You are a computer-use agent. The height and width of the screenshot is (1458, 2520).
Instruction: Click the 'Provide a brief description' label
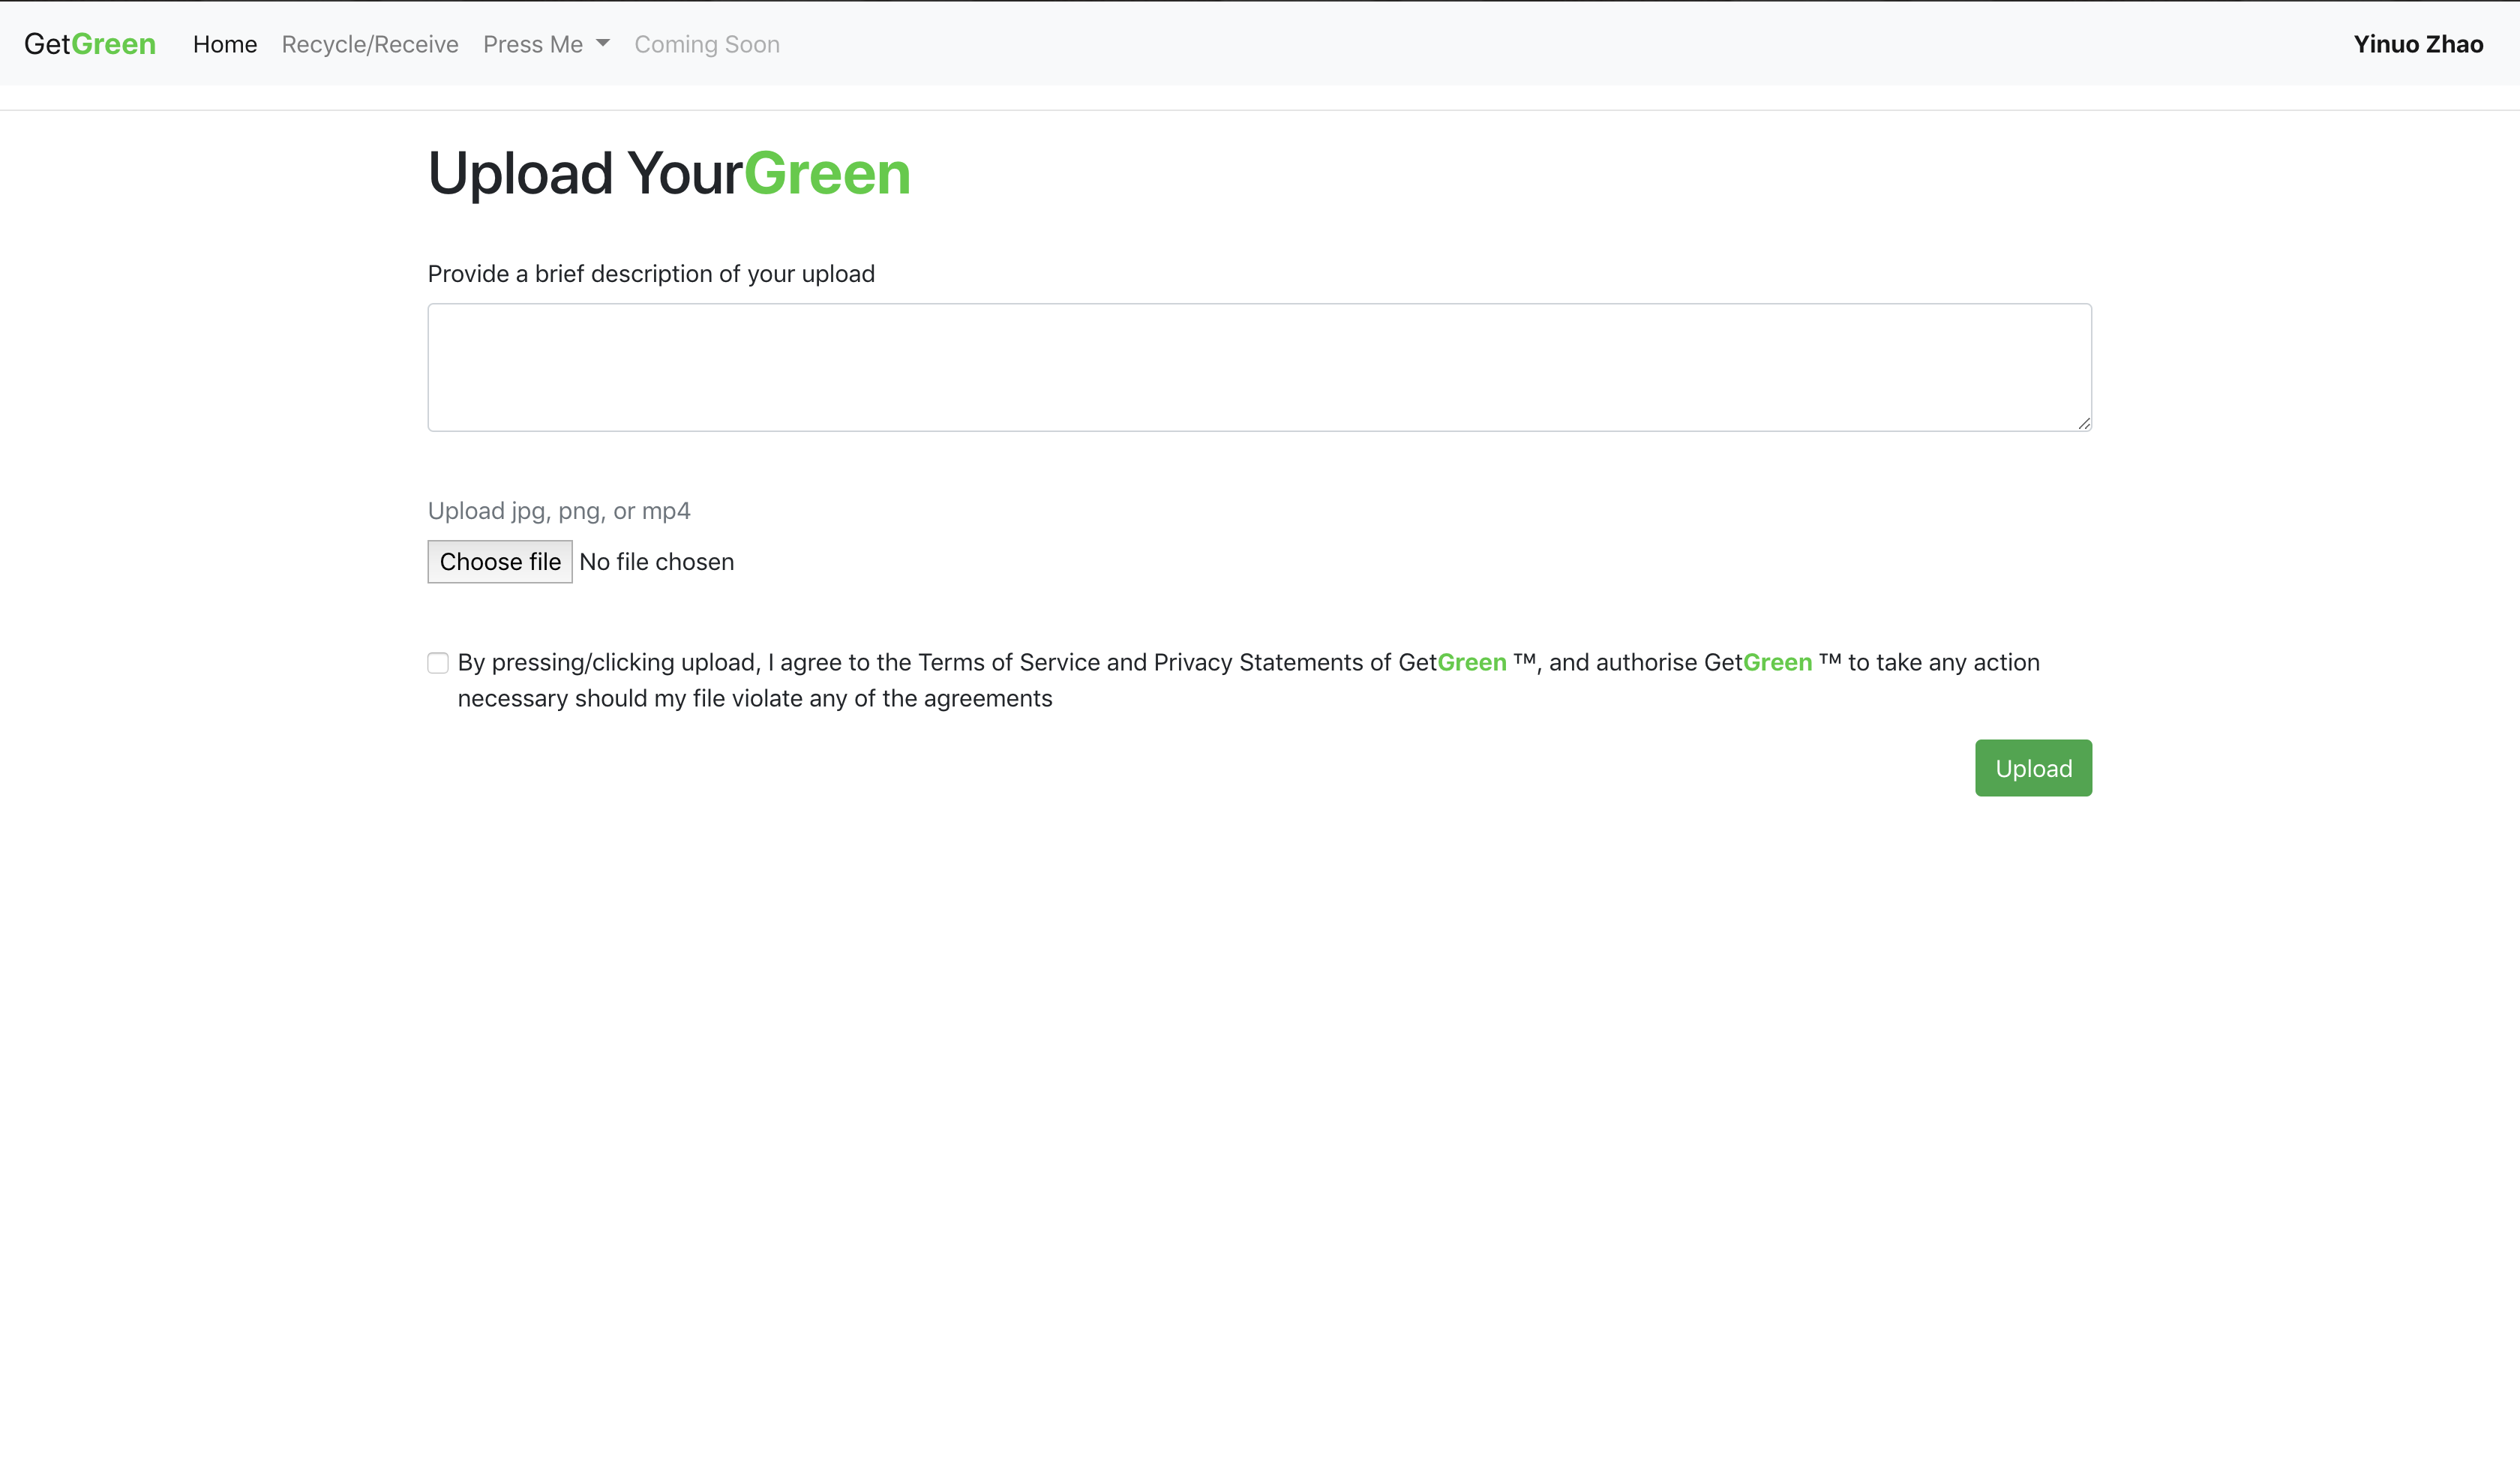(x=651, y=274)
